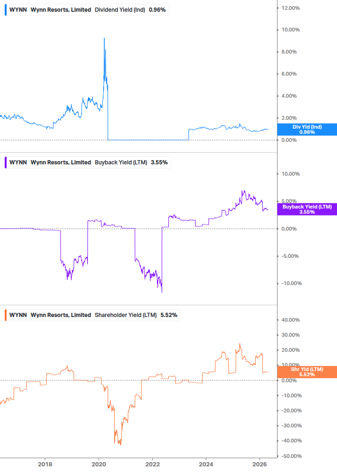Click the 4.00% tick on the dividend yield axis
This screenshot has height=472, width=337.
click(289, 96)
